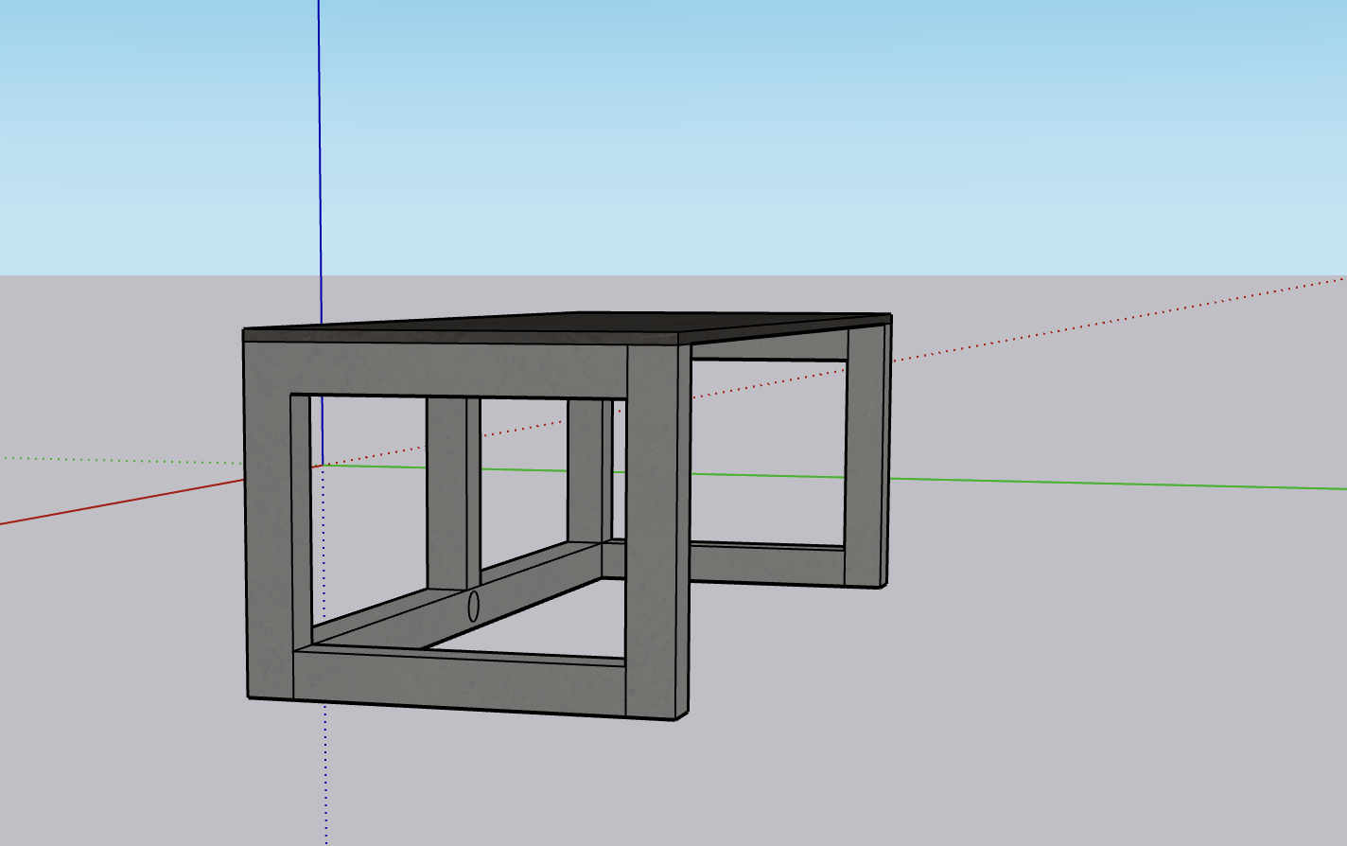The height and width of the screenshot is (846, 1347).
Task: Select the front right leg's front face
Action: 651,530
